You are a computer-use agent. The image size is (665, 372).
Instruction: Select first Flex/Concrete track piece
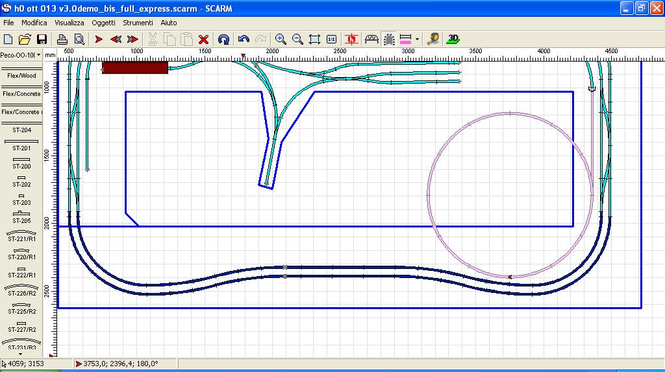pyautogui.click(x=21, y=90)
